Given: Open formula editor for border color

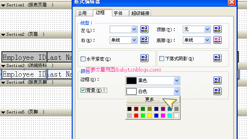Looking at the screenshot, I should pyautogui.click(x=218, y=81).
